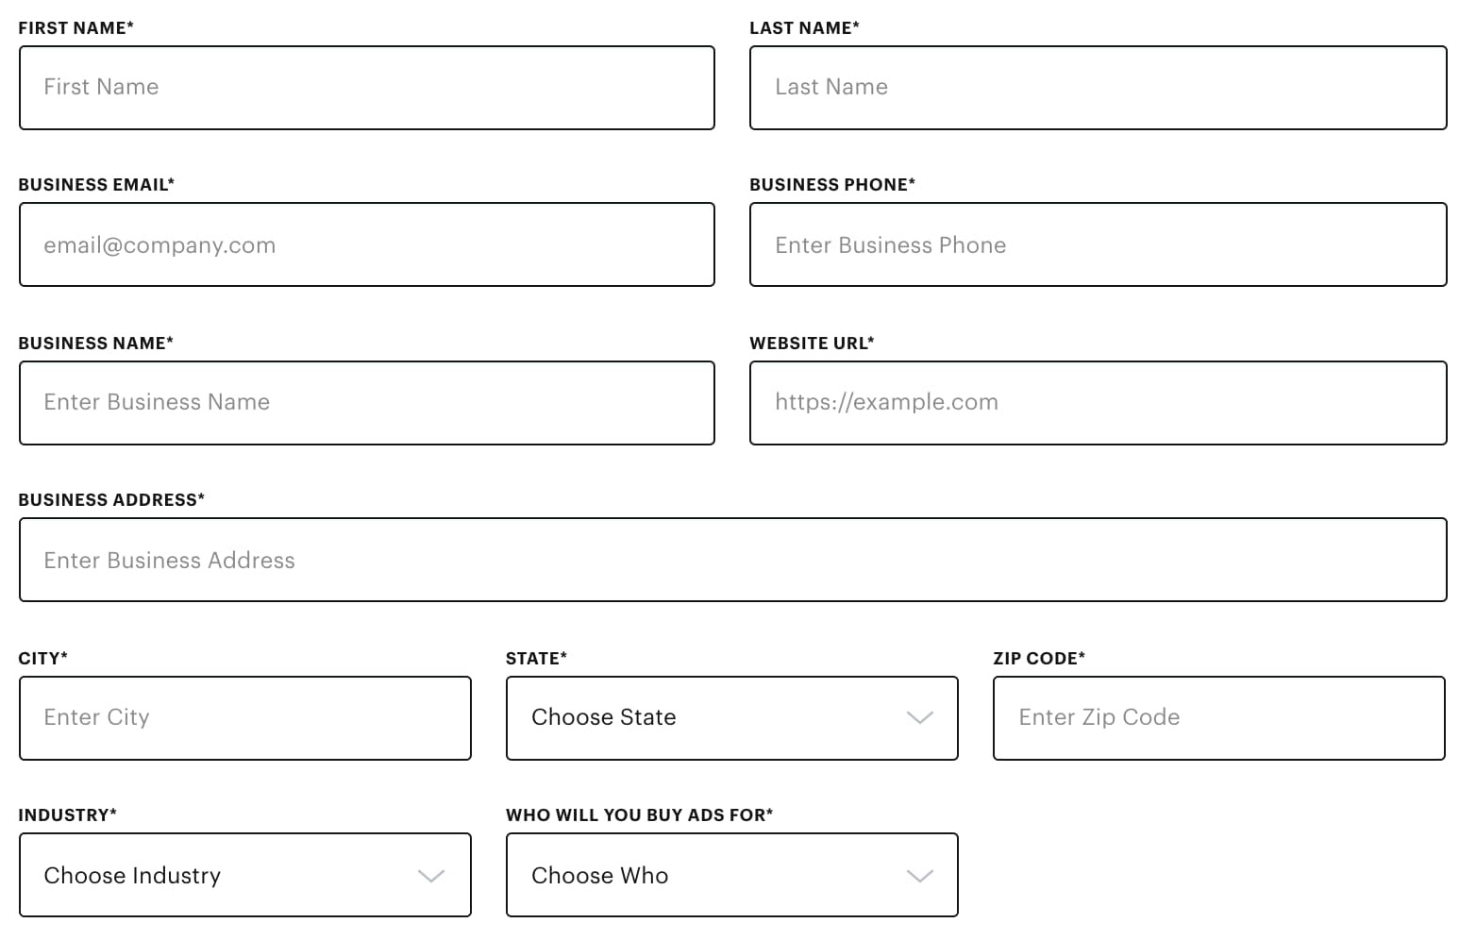The image size is (1476, 940).
Task: Click the FIRST NAME label text
Action: point(76,28)
